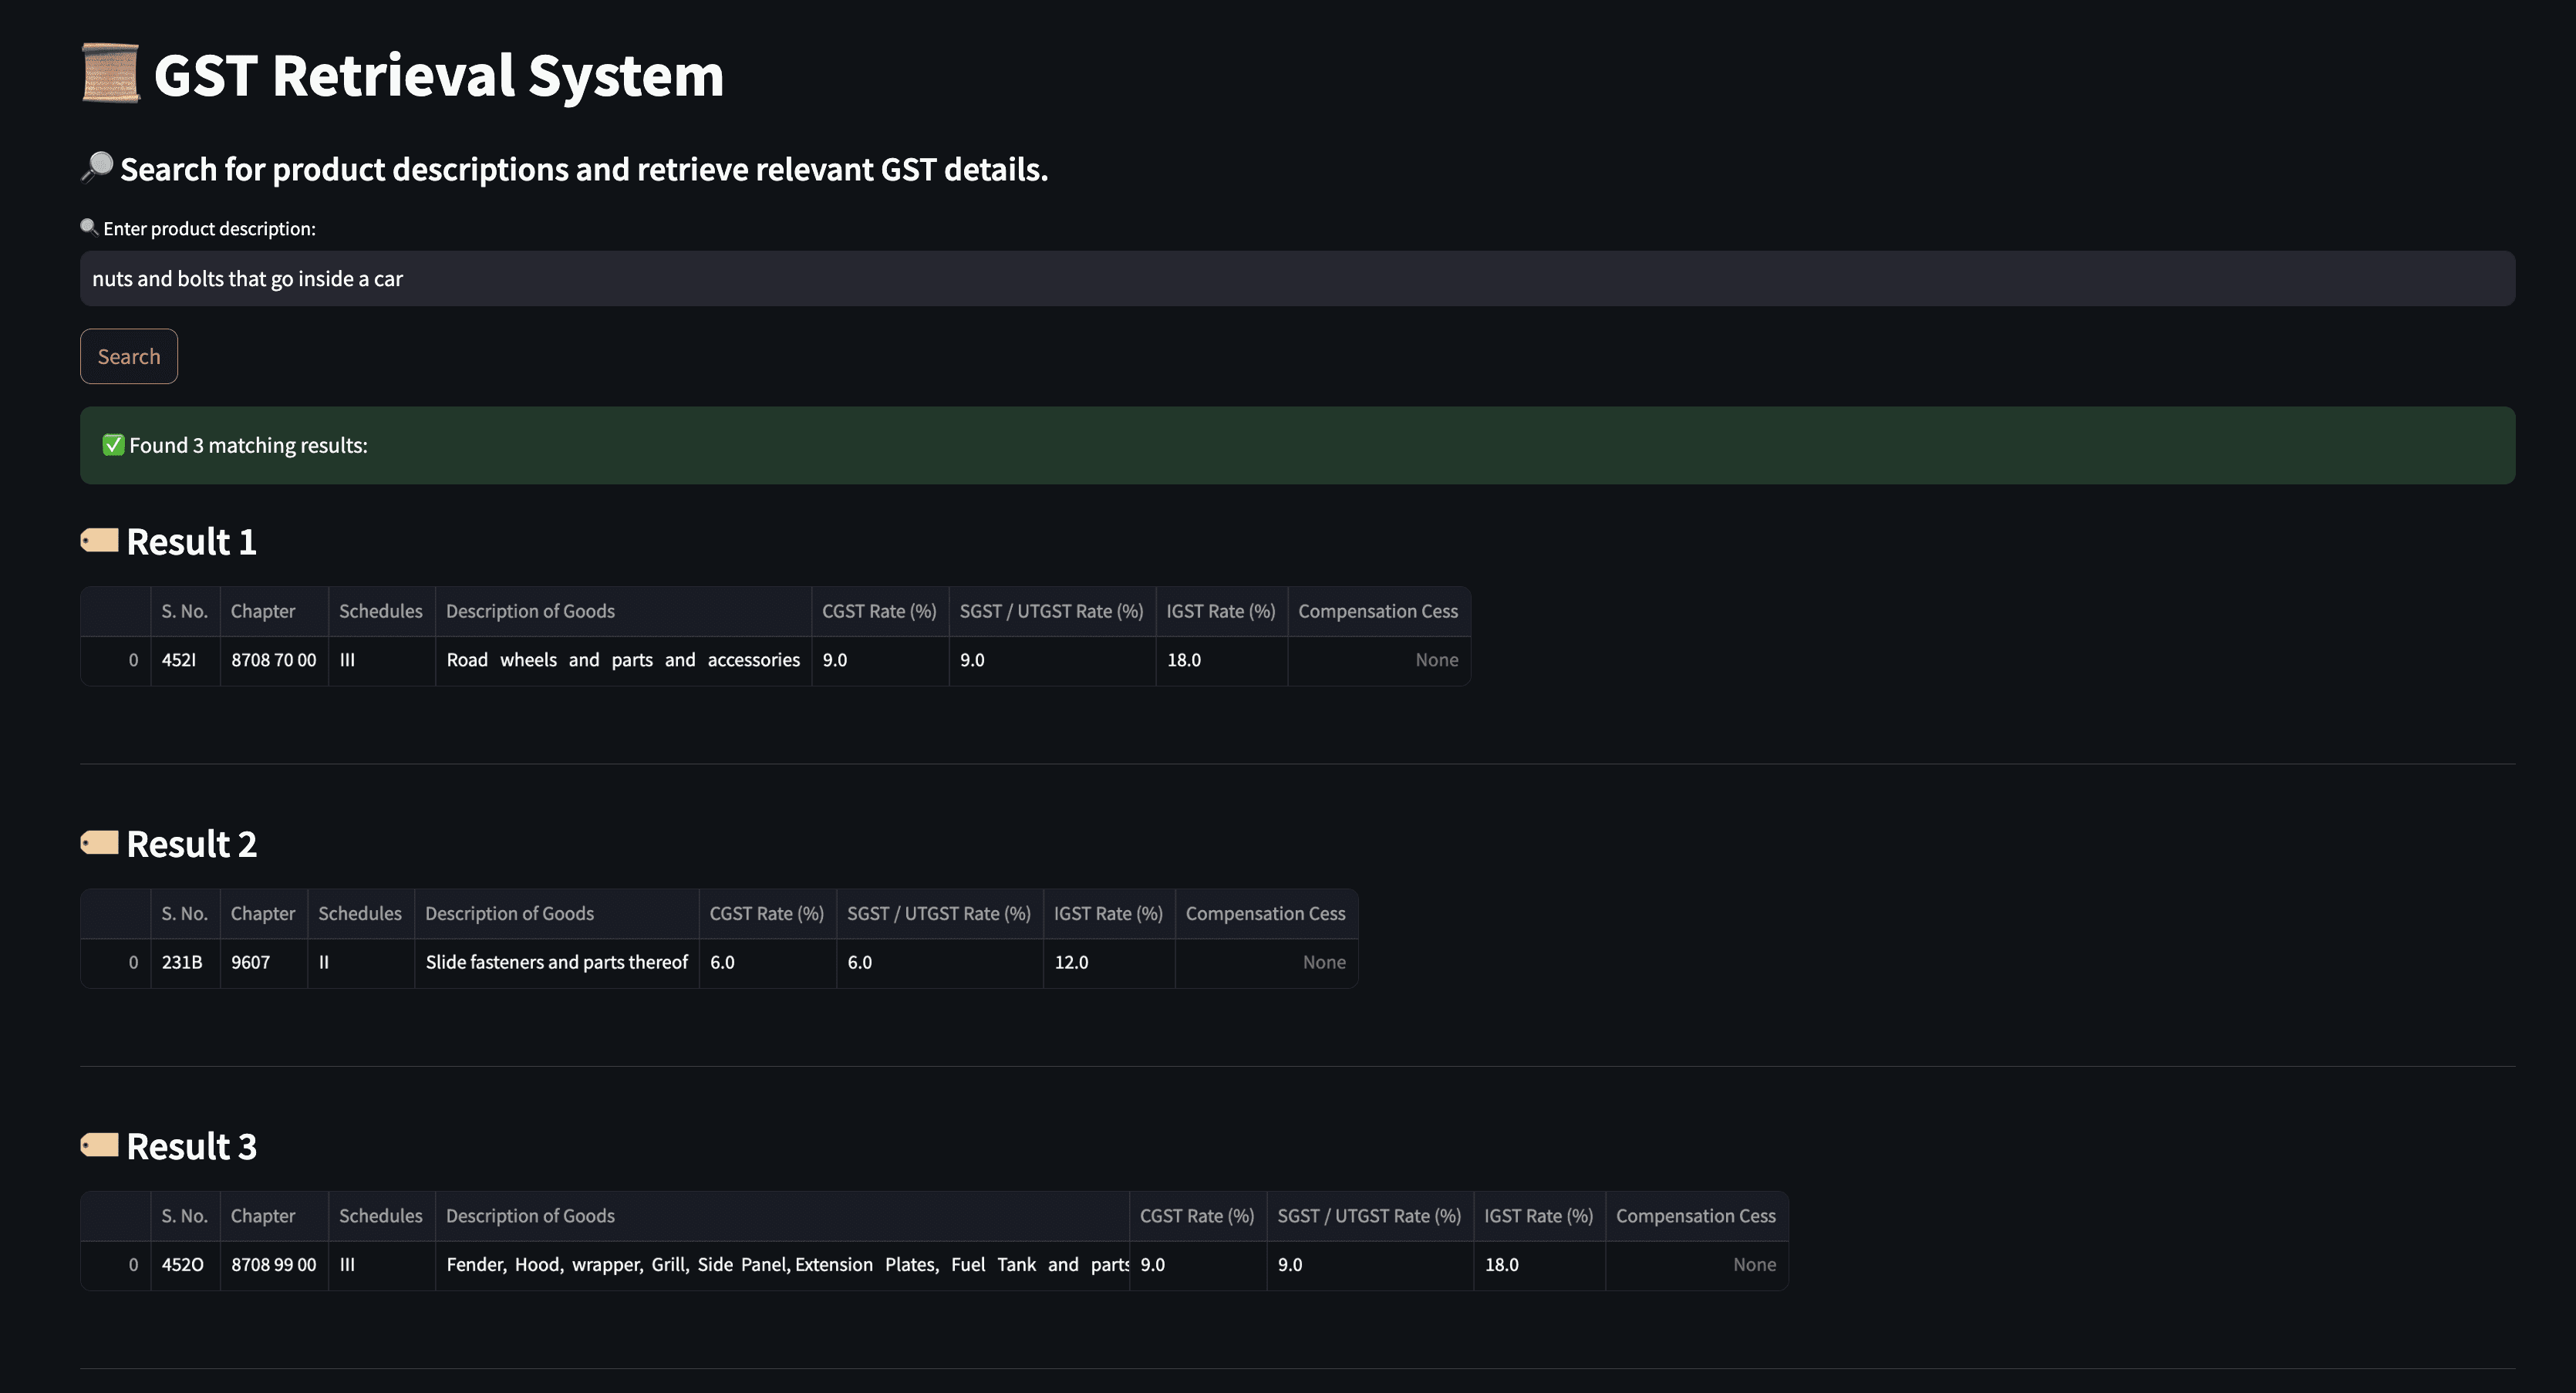Click Result 3 S. No. column header
Image resolution: width=2576 pixels, height=1393 pixels.
(185, 1216)
